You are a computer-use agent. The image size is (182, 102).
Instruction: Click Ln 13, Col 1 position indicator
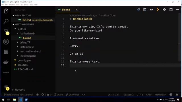click(114, 95)
